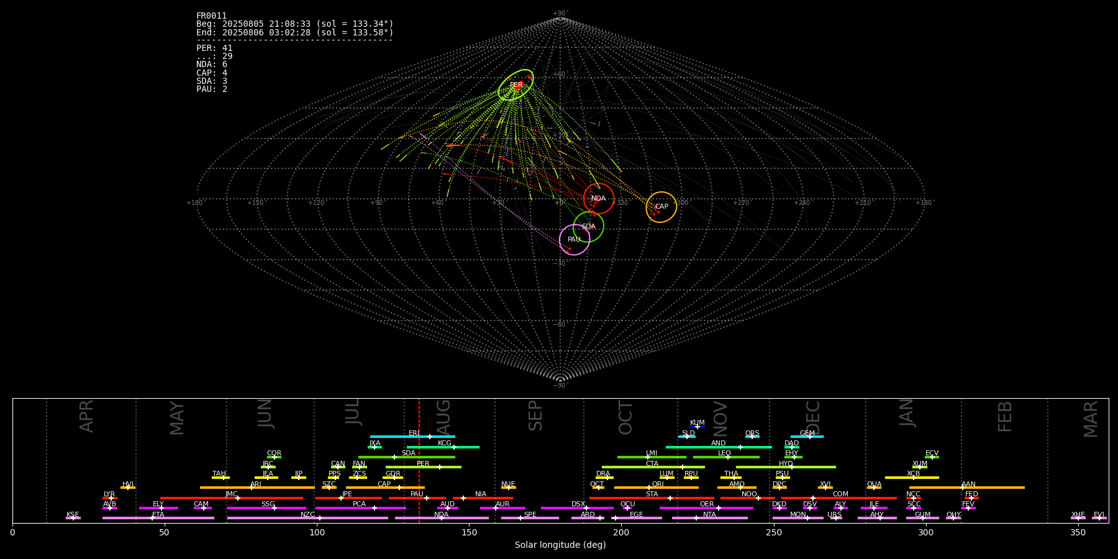Image resolution: width=1118 pixels, height=559 pixels.
Task: Select the DRA shower bar
Action: (604, 478)
